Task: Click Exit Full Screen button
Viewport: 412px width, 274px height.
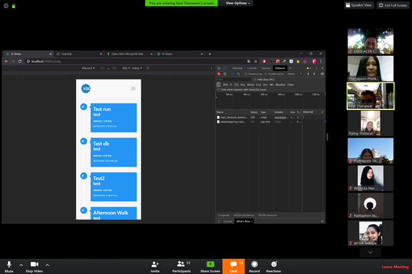Action: 394,5
